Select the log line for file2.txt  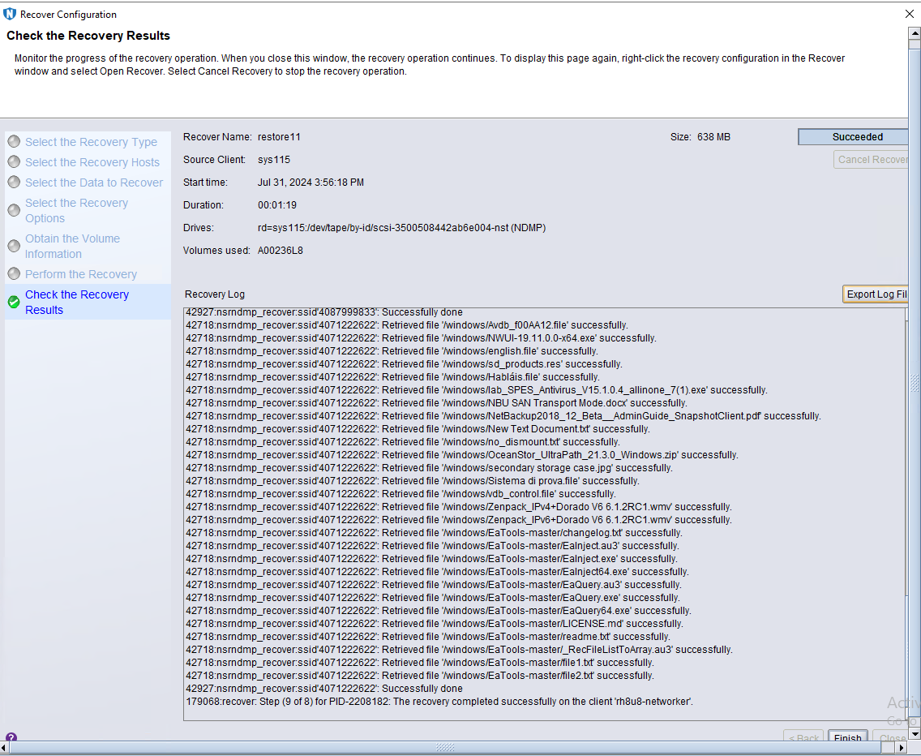click(420, 674)
